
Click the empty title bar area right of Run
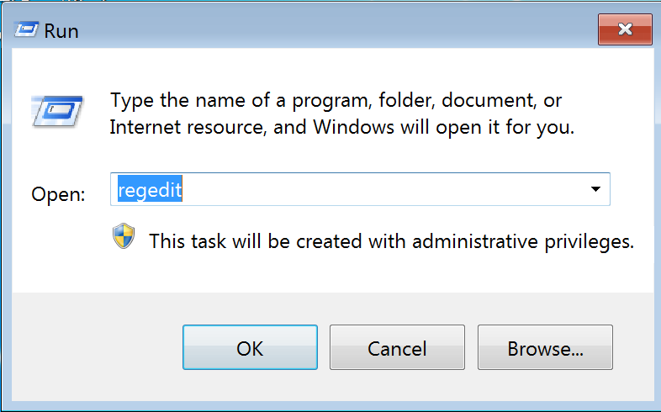pyautogui.click(x=336, y=30)
